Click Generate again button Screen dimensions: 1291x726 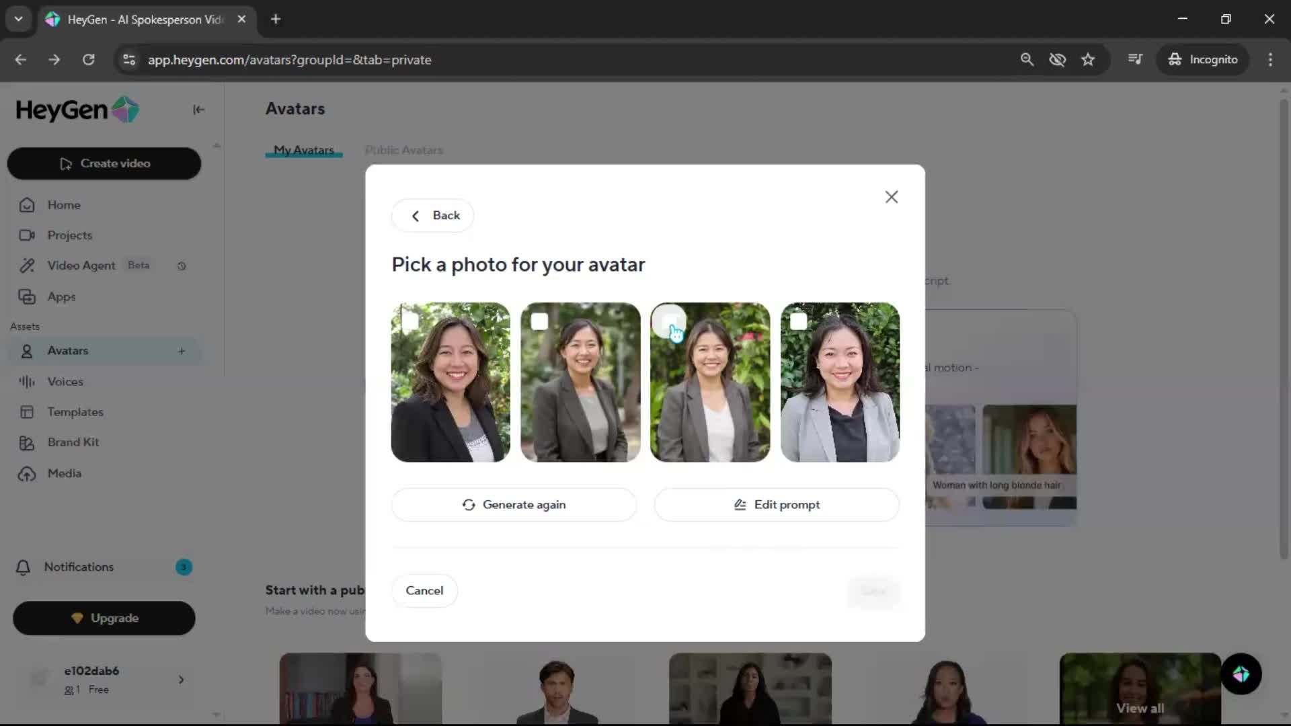click(x=514, y=504)
